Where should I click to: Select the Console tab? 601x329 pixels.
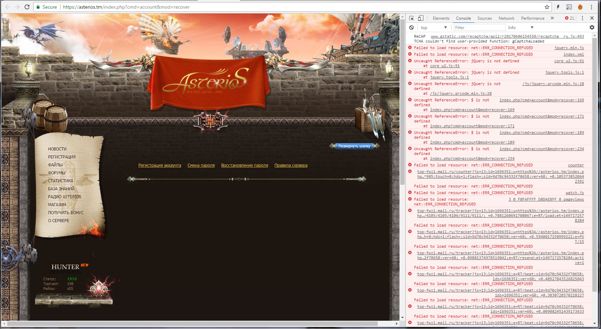pos(463,18)
